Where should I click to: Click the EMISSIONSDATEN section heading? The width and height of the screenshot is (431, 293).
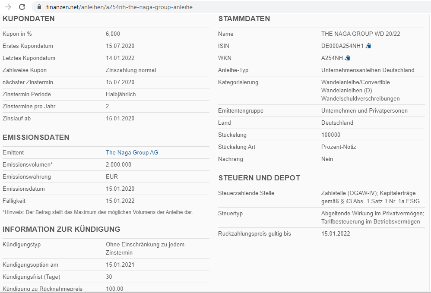click(36, 137)
